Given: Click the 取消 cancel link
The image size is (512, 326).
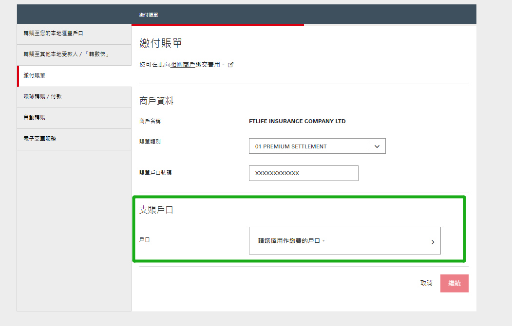Looking at the screenshot, I should tap(426, 283).
